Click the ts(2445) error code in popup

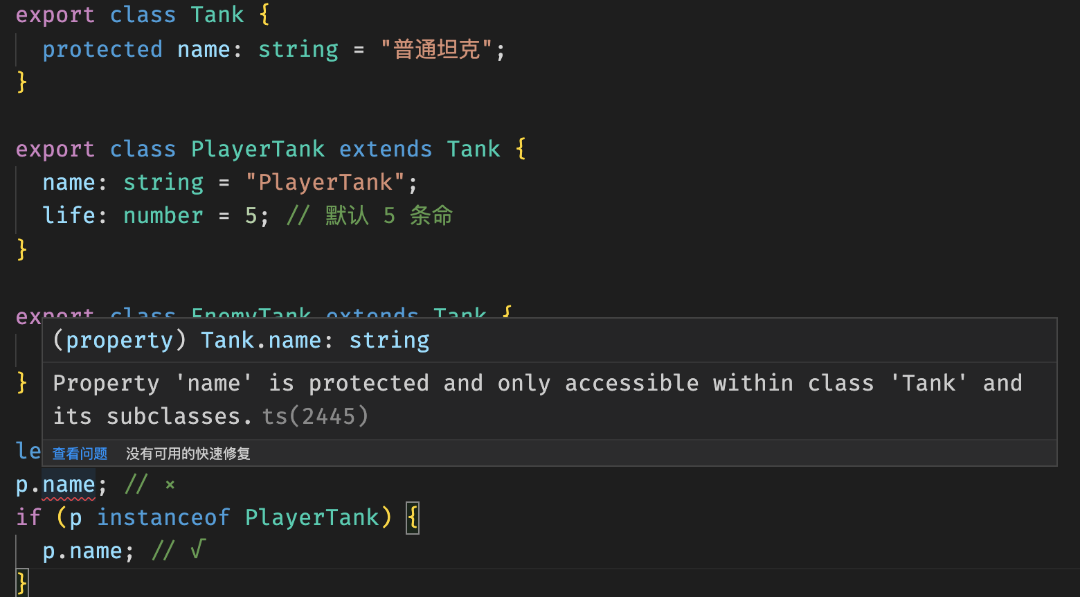315,416
